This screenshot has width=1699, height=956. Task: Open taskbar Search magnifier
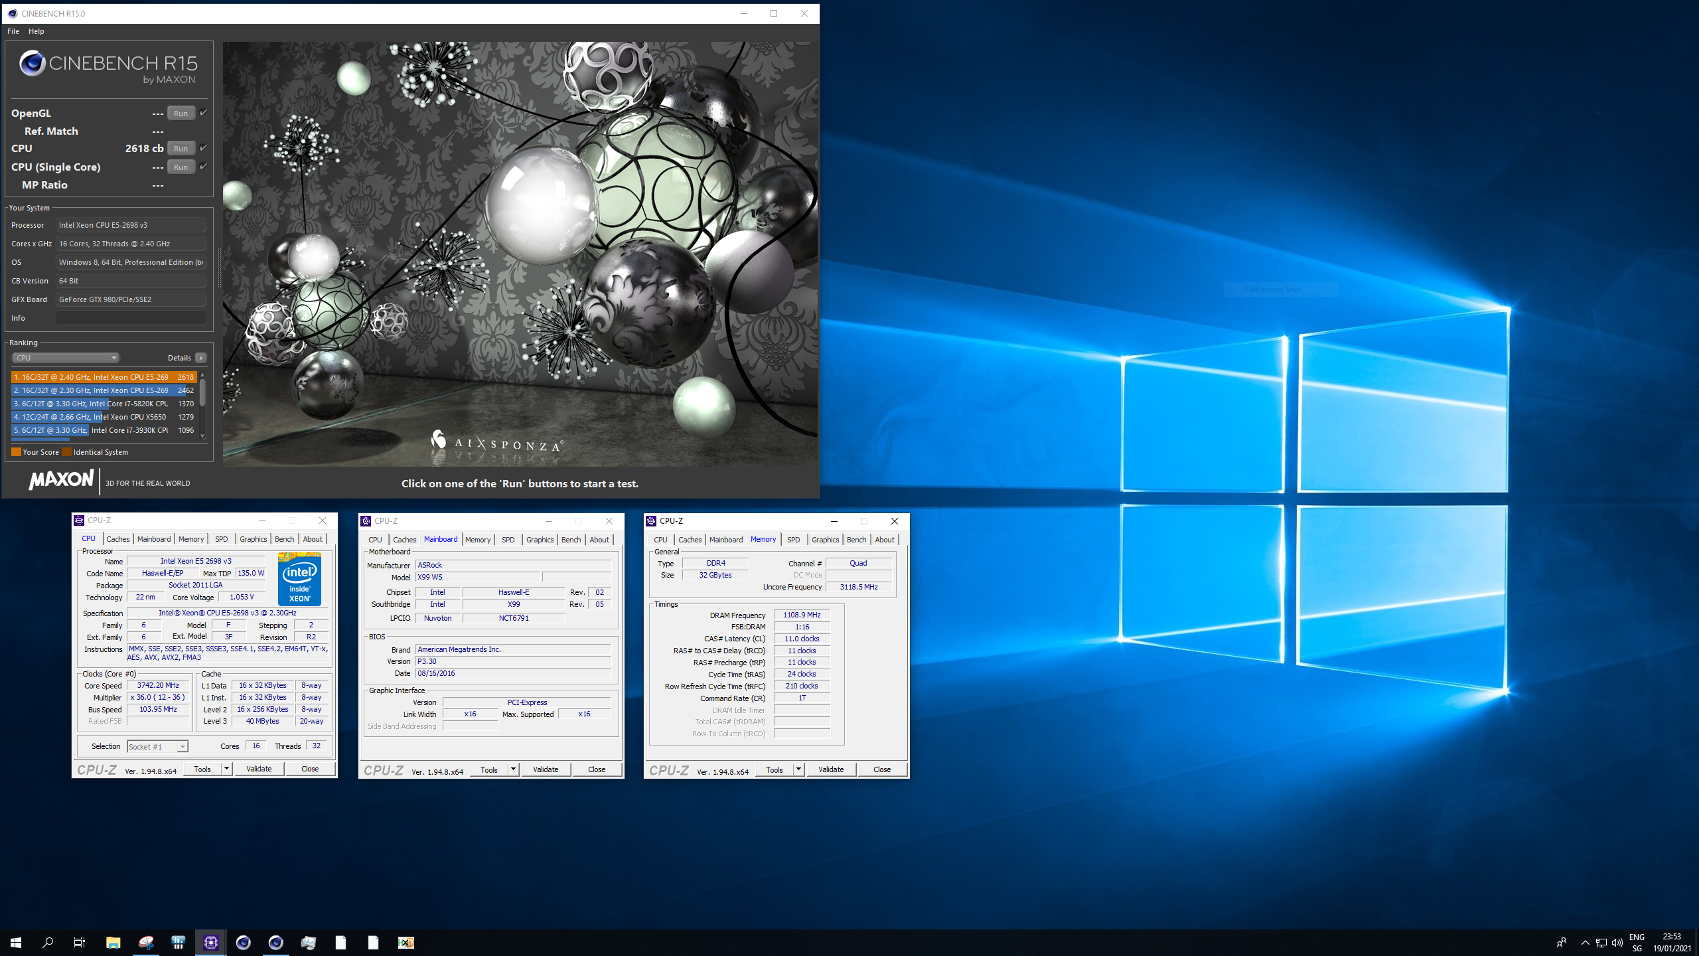coord(48,943)
